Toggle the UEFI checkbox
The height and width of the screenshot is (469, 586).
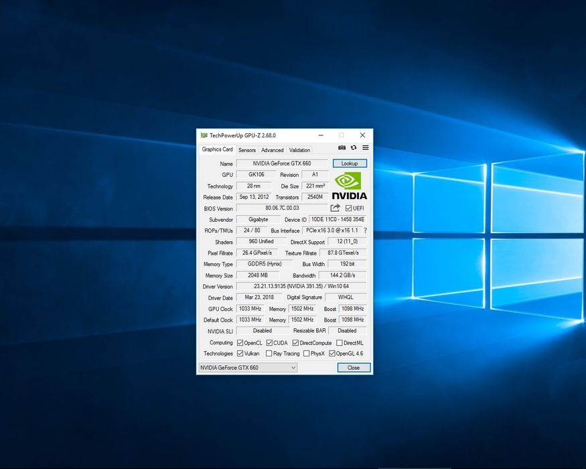point(348,208)
